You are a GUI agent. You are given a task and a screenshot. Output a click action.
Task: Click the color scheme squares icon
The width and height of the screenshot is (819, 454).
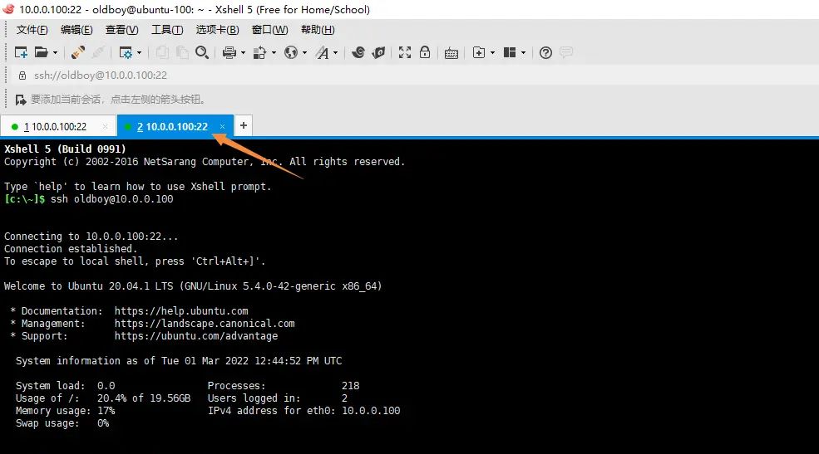(x=259, y=52)
